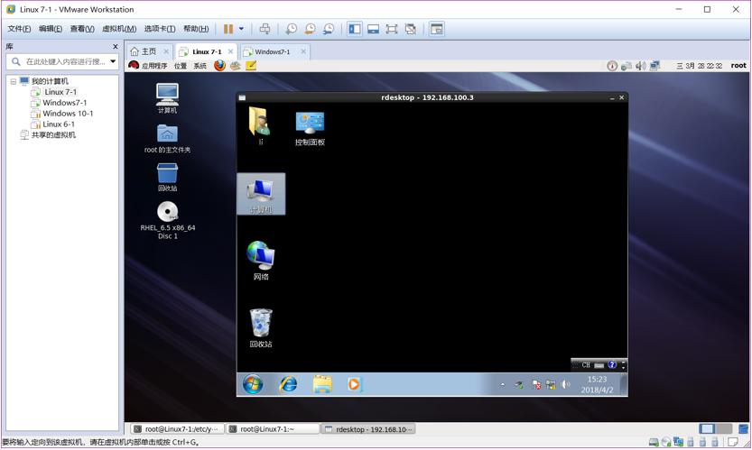This screenshot has height=450, width=752.
Task: Click the GNOME panel clock date
Action: click(x=700, y=66)
